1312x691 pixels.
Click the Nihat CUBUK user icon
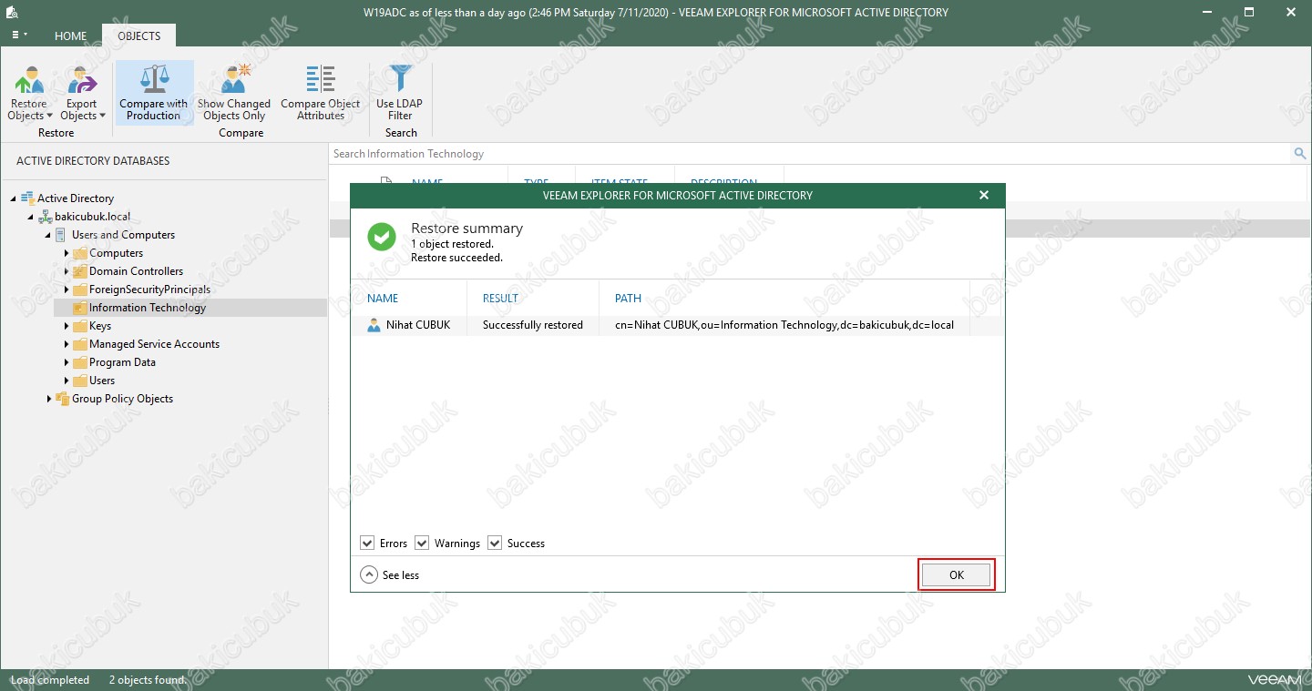coord(374,325)
